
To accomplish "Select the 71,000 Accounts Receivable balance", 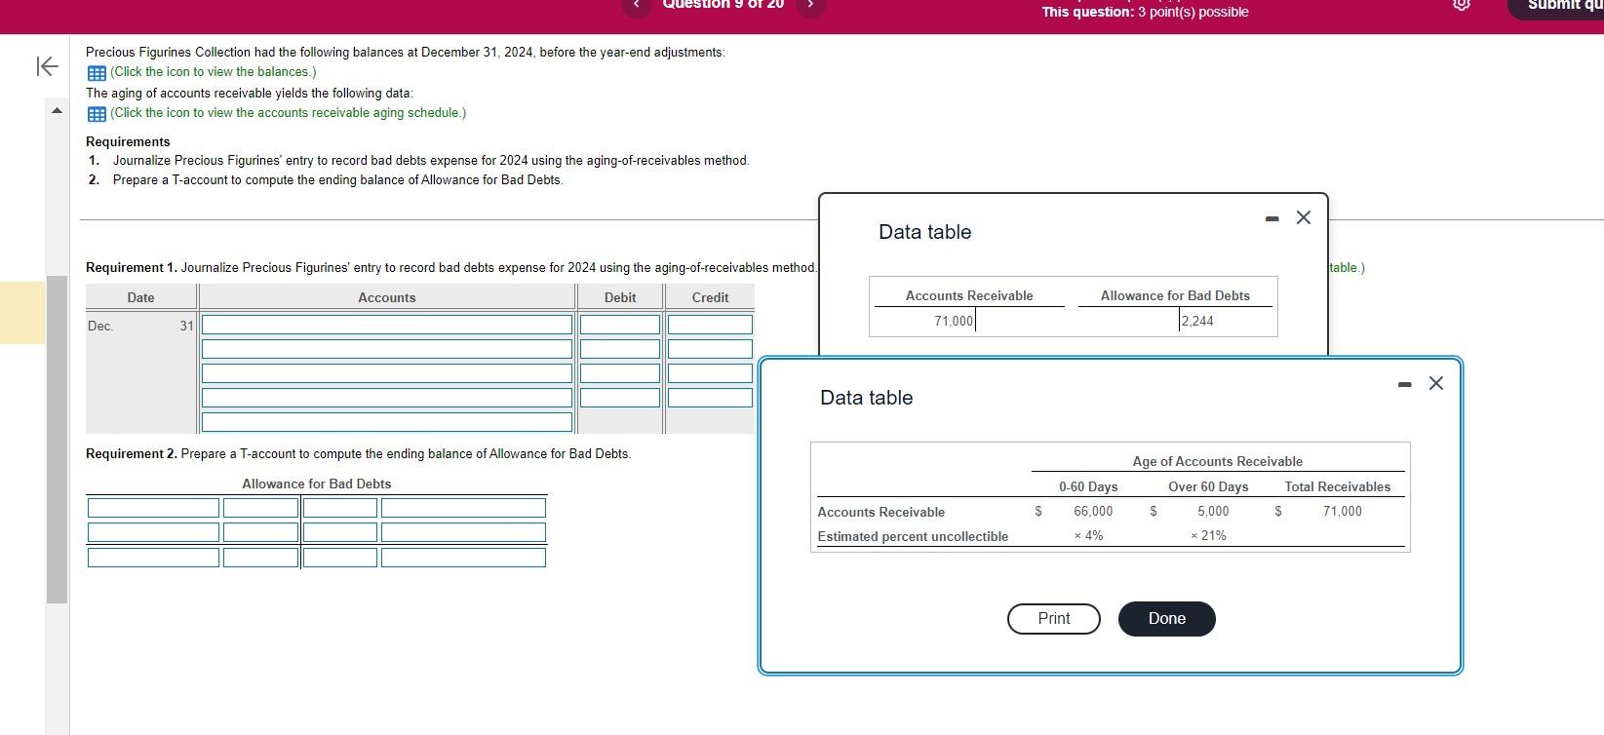I will (954, 321).
